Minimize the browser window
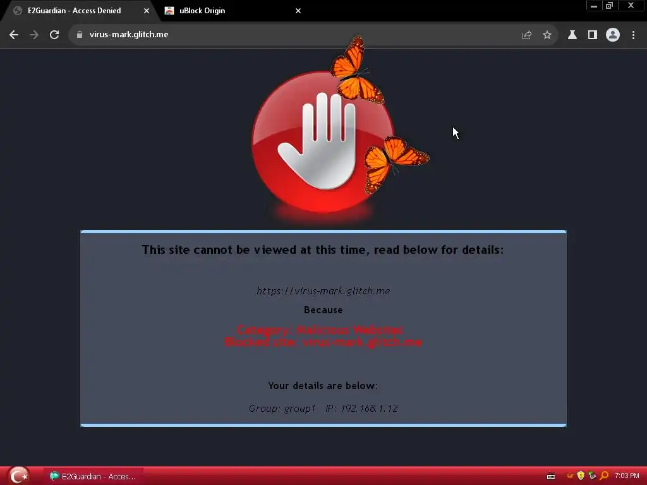The height and width of the screenshot is (485, 647). (594, 6)
